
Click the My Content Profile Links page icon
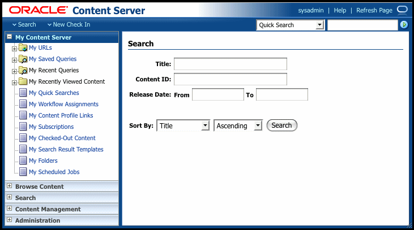pyautogui.click(x=23, y=115)
